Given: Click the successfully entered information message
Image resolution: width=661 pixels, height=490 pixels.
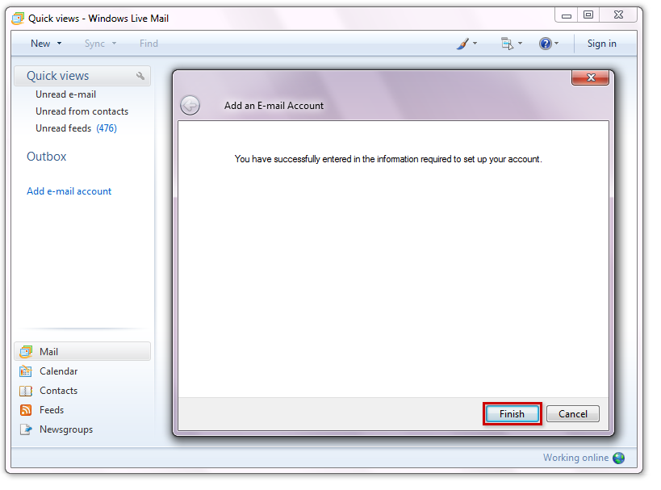Looking at the screenshot, I should click(388, 159).
